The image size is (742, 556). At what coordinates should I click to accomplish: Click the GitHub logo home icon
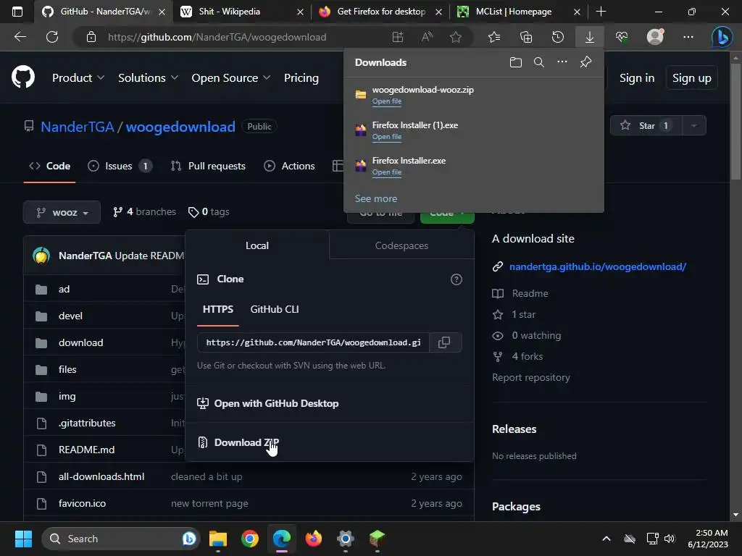pyautogui.click(x=23, y=77)
